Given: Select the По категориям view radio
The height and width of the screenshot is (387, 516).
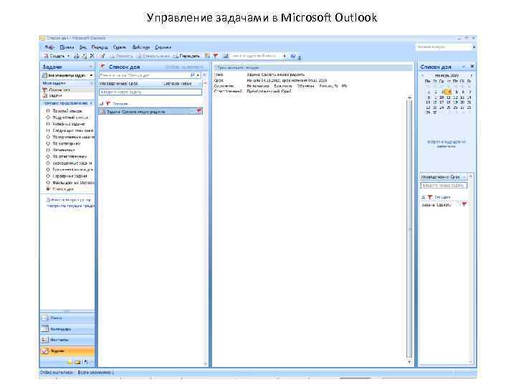Looking at the screenshot, I should [x=48, y=143].
